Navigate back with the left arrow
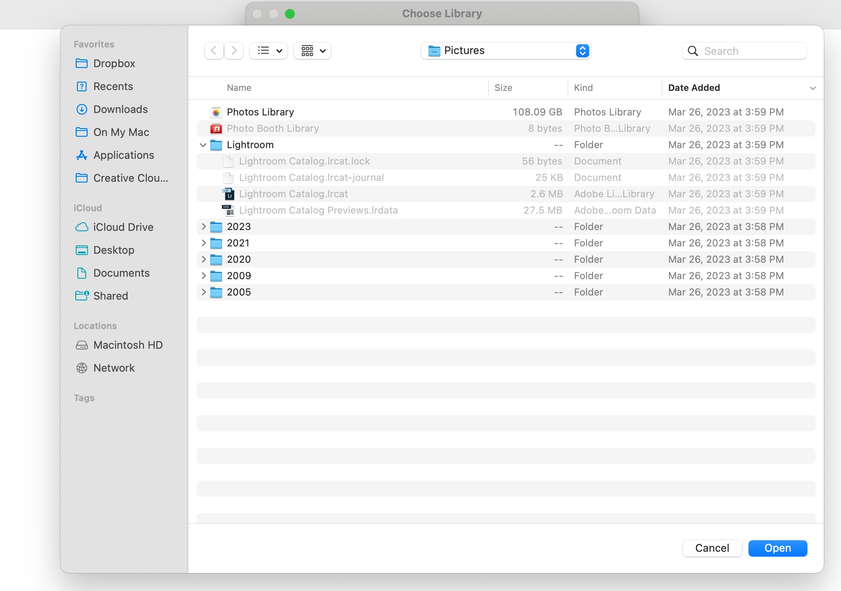This screenshot has width=841, height=591. point(214,51)
